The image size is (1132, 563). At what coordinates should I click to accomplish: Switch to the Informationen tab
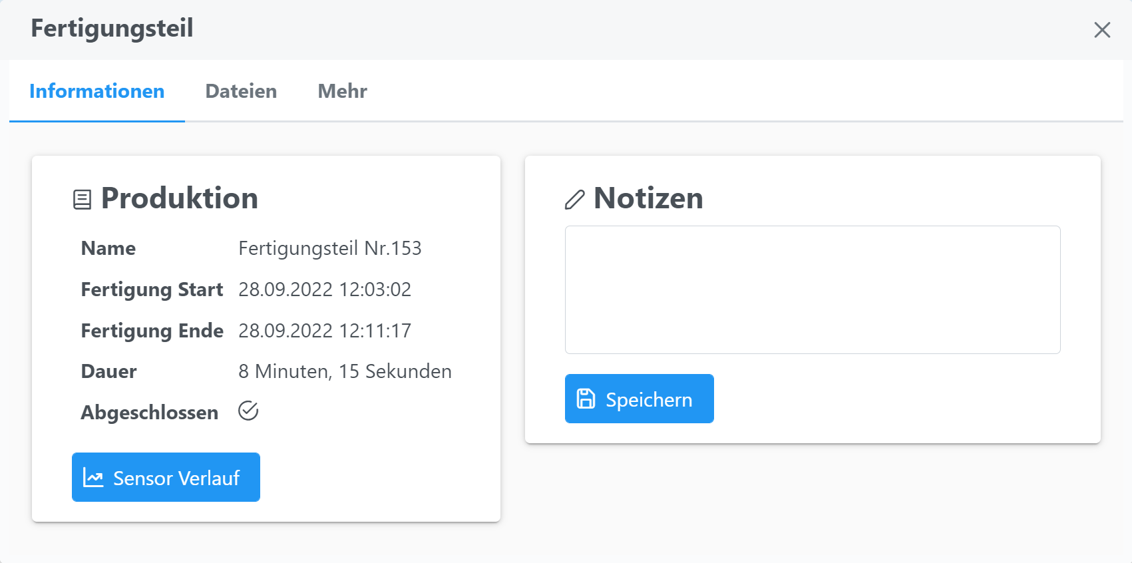(x=97, y=91)
